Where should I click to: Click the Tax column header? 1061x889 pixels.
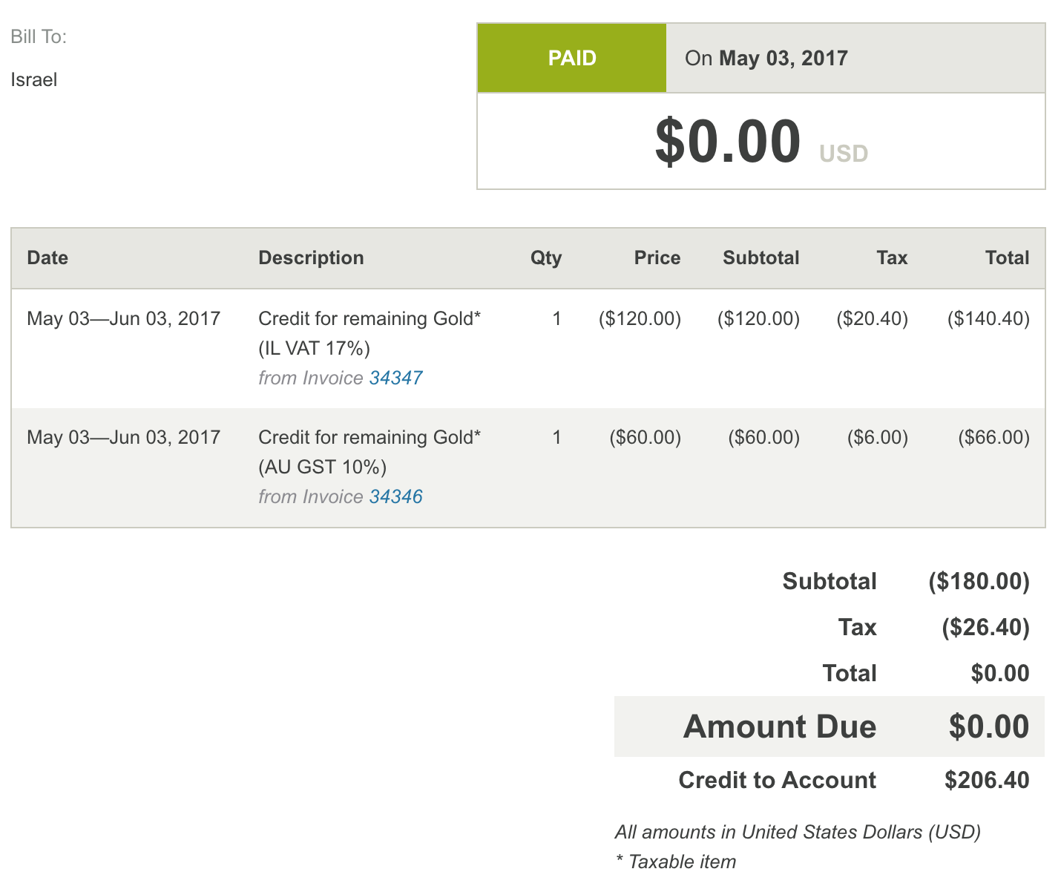[892, 257]
